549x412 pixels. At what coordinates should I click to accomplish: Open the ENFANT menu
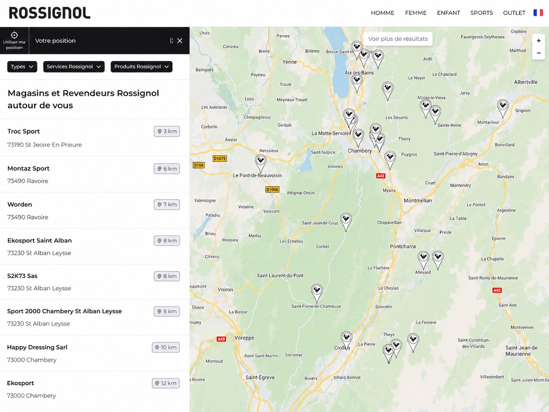coord(448,13)
